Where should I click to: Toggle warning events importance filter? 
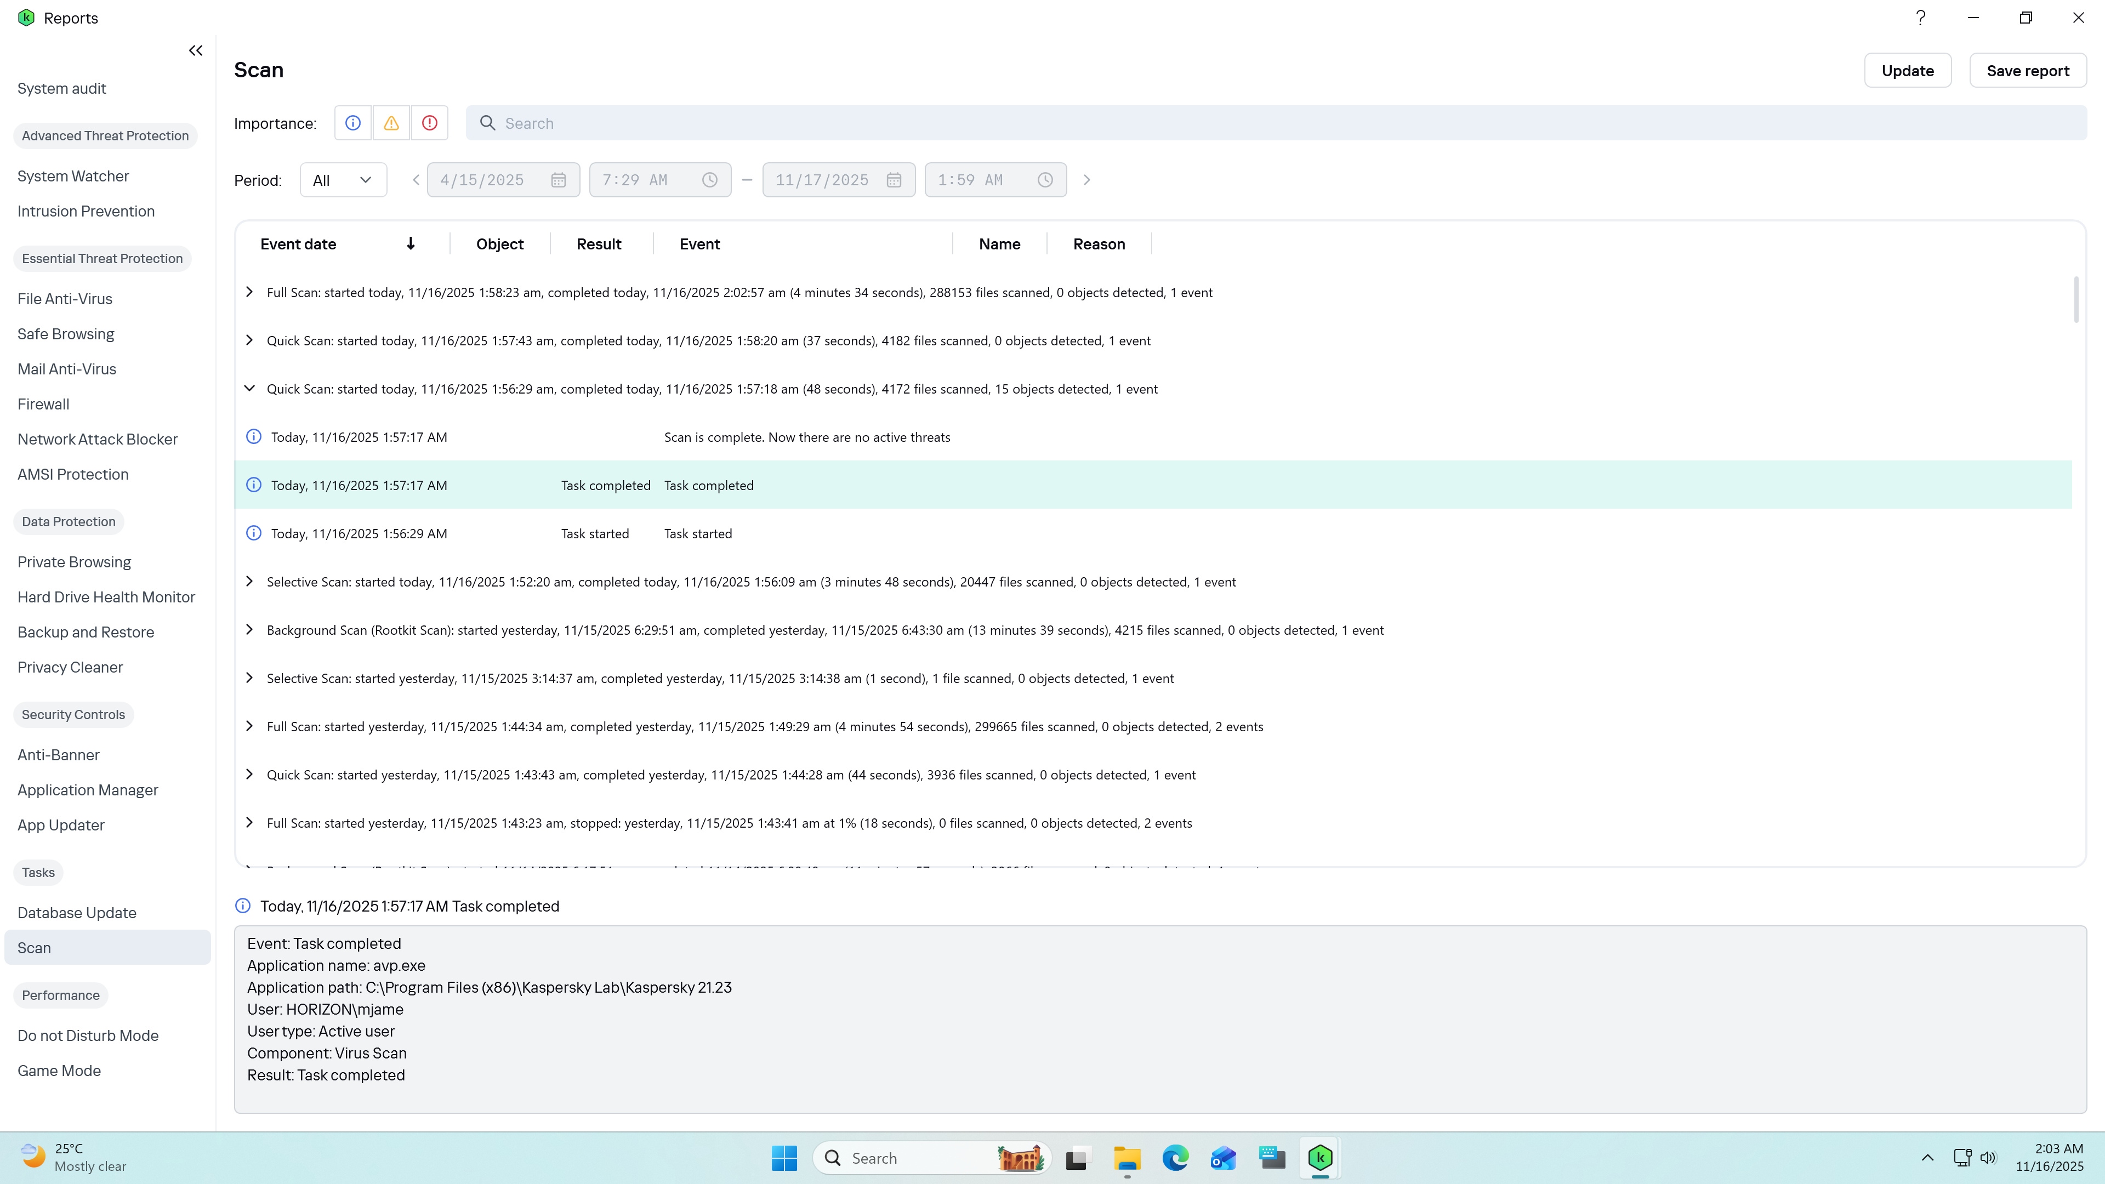click(x=391, y=123)
